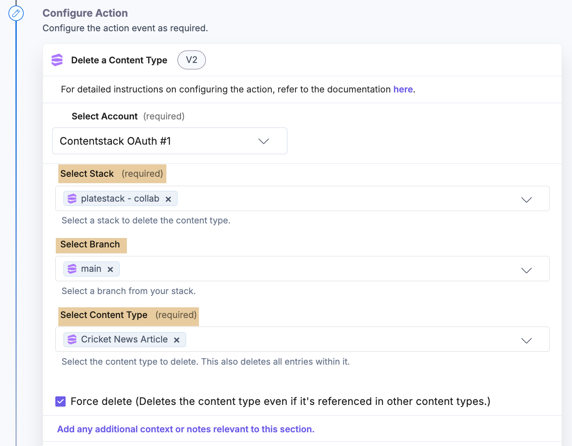Open the Contentstack OAuth #1 account dropdown
This screenshot has height=446, width=572.
(x=170, y=141)
